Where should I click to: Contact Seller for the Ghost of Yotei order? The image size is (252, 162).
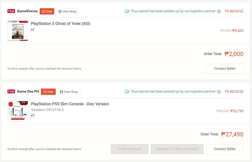tap(225, 68)
